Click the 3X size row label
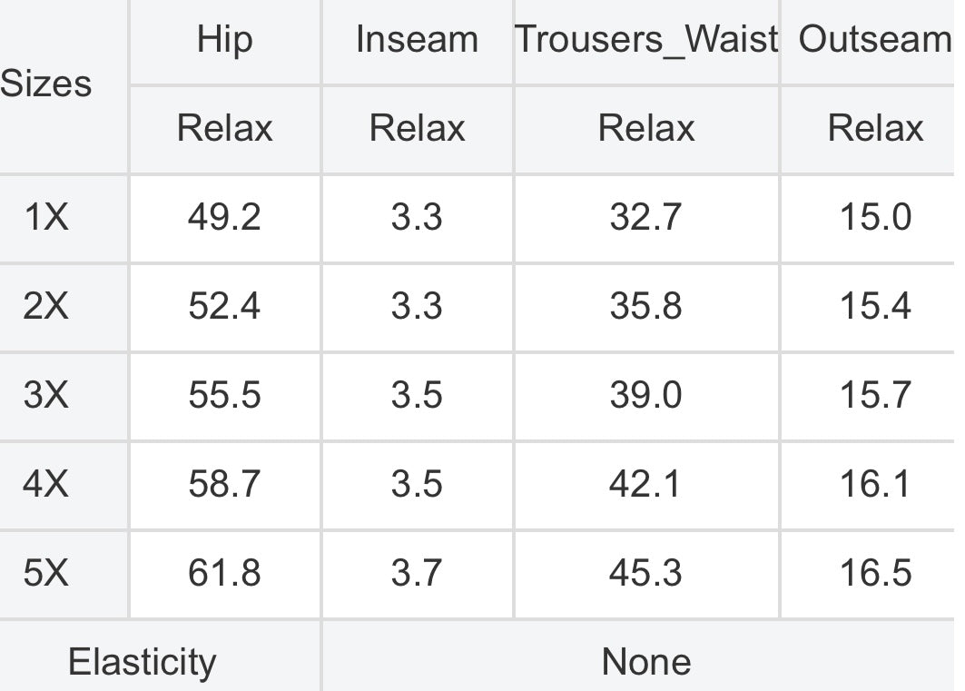Screen dimensions: 965x691 coord(45,396)
